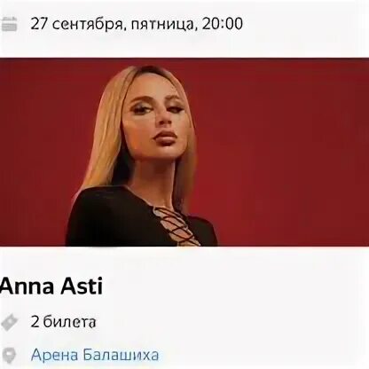The width and height of the screenshot is (369, 369).
Task: Click the word билета in the ticket row
Action: (x=70, y=322)
